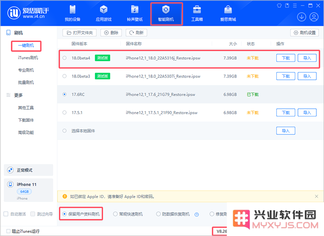Select 批量刷机 in sidebar
The image size is (324, 236).
point(26,83)
